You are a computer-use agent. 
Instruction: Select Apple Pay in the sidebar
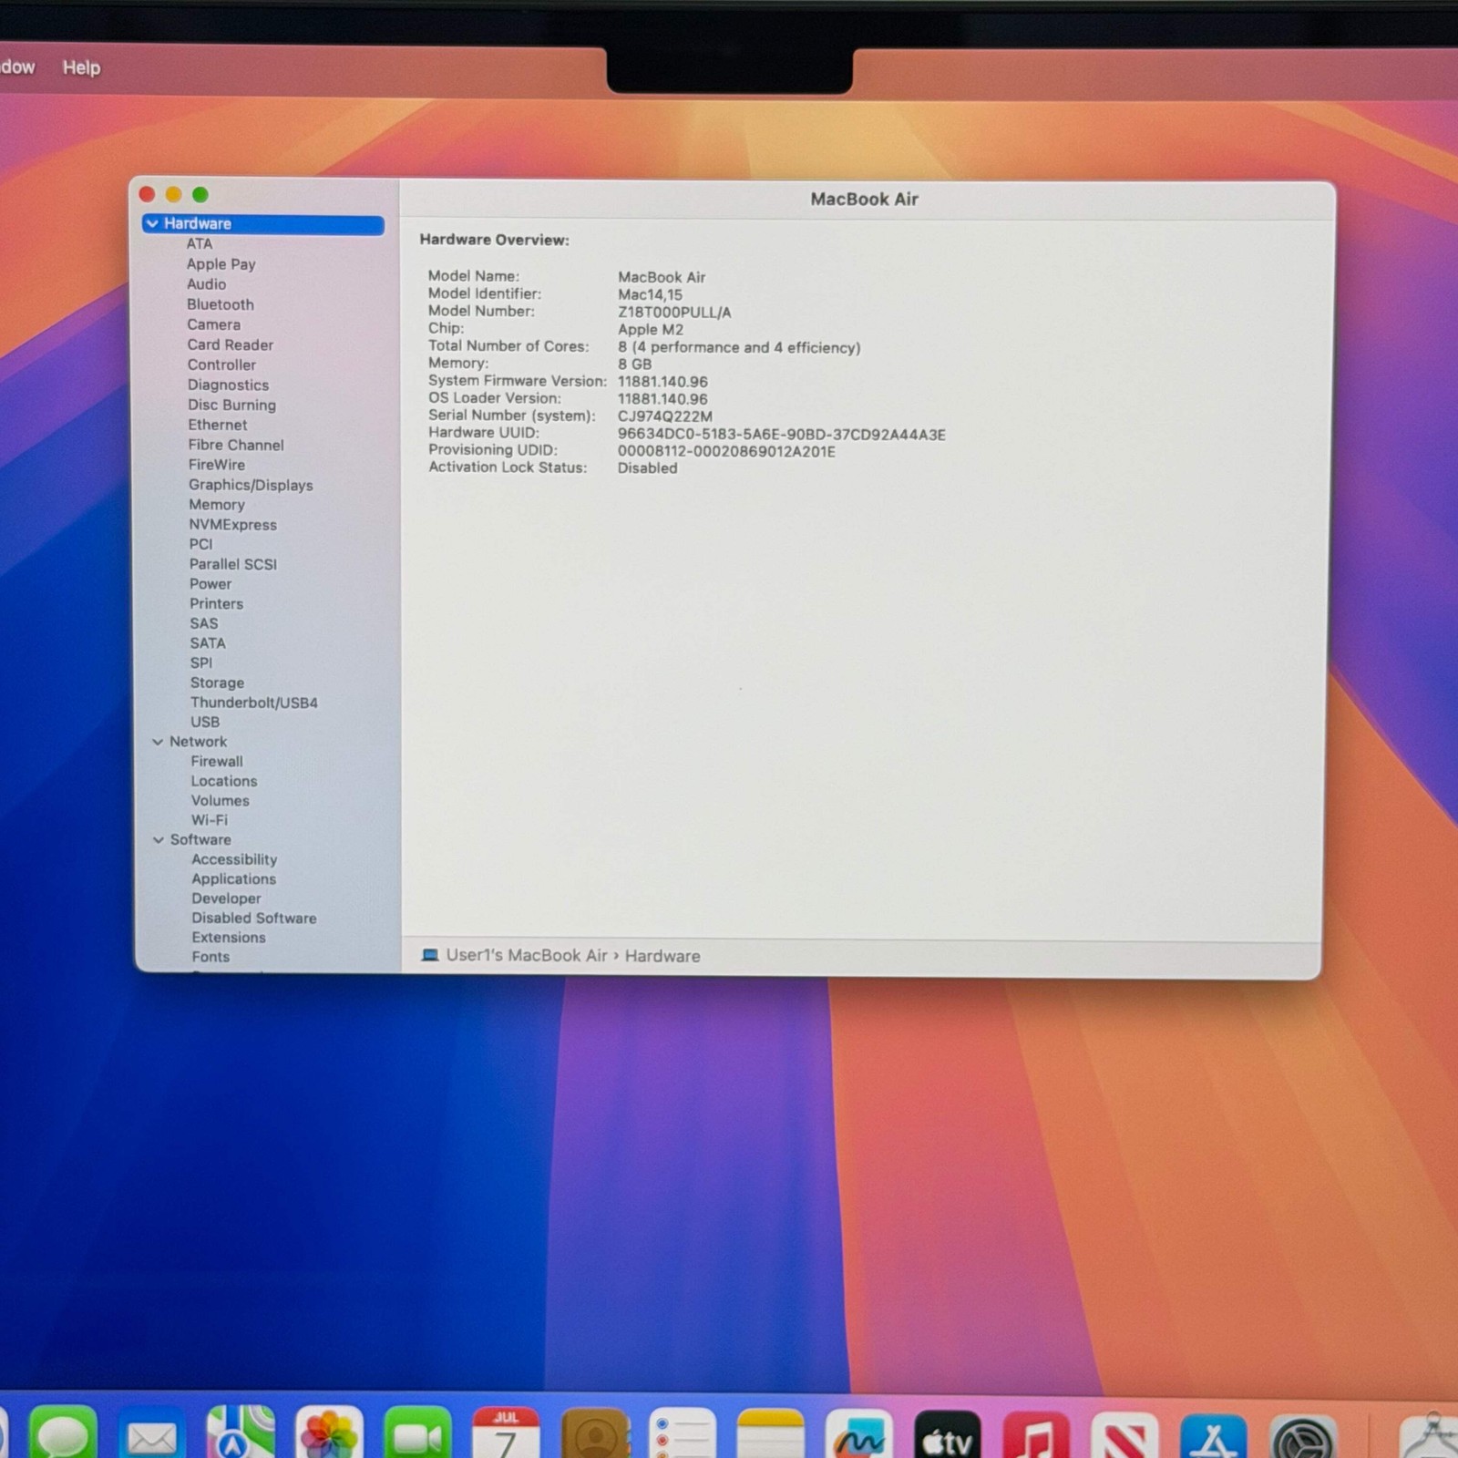[221, 264]
